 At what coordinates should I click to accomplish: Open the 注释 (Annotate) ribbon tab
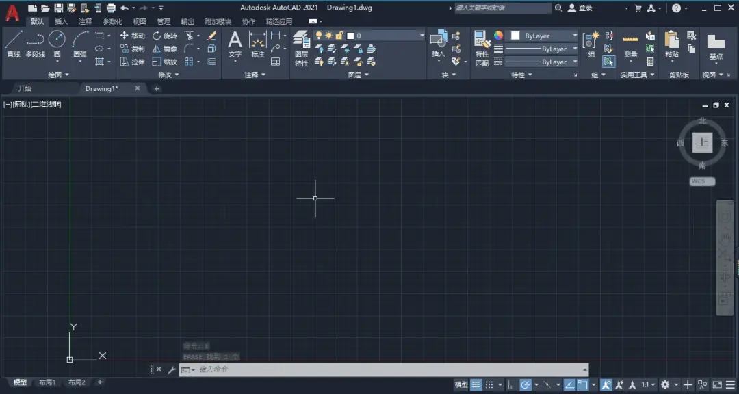(86, 21)
